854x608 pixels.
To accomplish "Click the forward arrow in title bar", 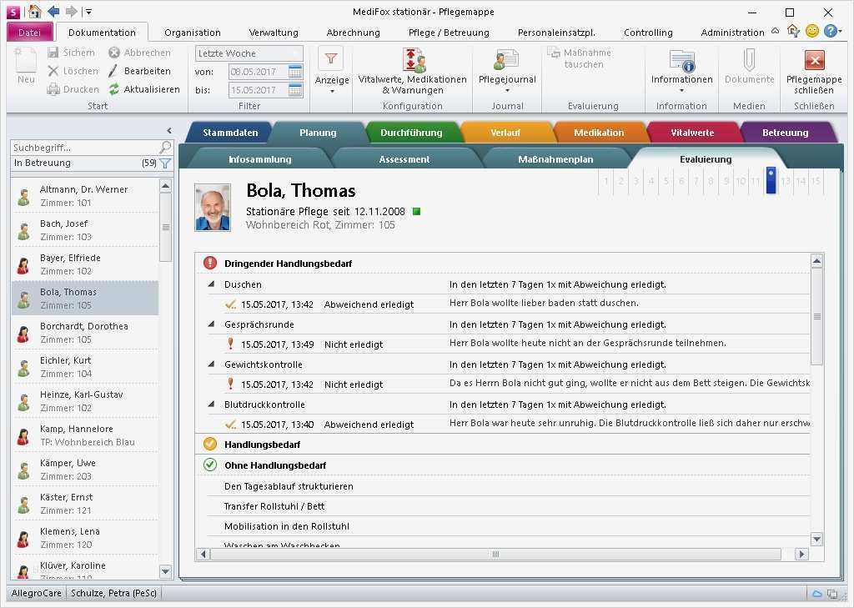I will (x=71, y=12).
